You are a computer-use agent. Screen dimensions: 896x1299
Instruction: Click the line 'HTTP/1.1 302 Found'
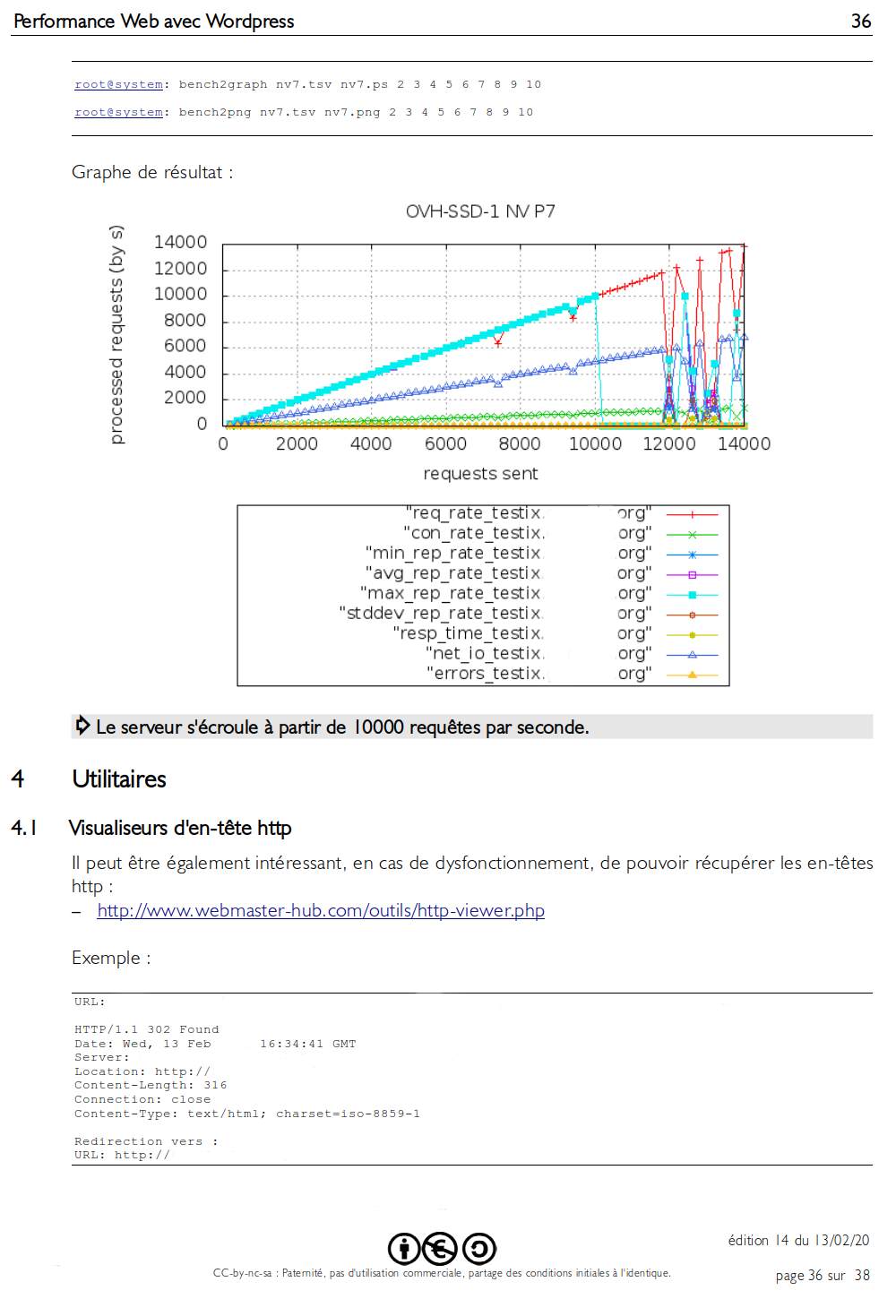coord(147,1029)
